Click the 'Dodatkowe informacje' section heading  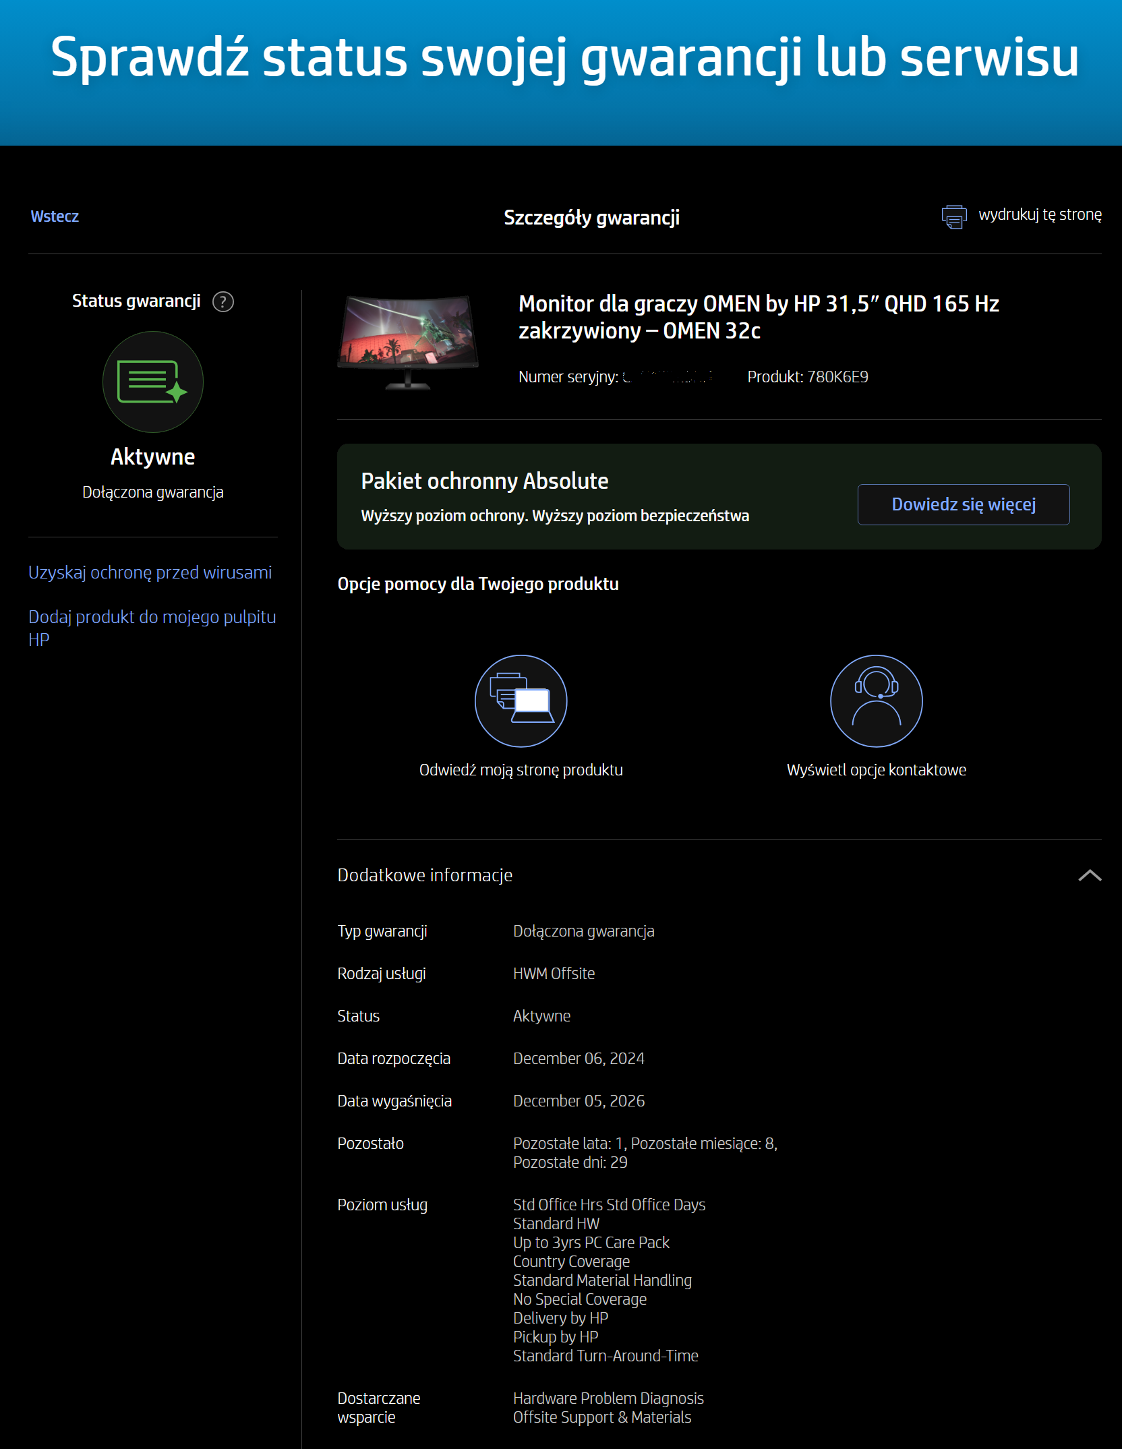(425, 875)
